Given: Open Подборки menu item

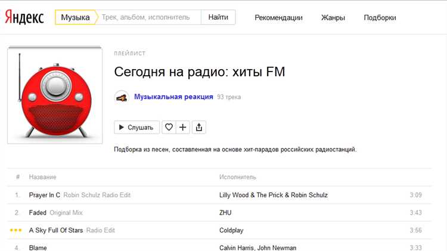Looking at the screenshot, I should pyautogui.click(x=380, y=17).
